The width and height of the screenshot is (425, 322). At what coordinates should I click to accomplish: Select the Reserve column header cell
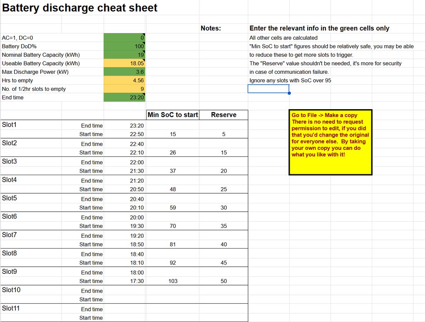(x=223, y=115)
